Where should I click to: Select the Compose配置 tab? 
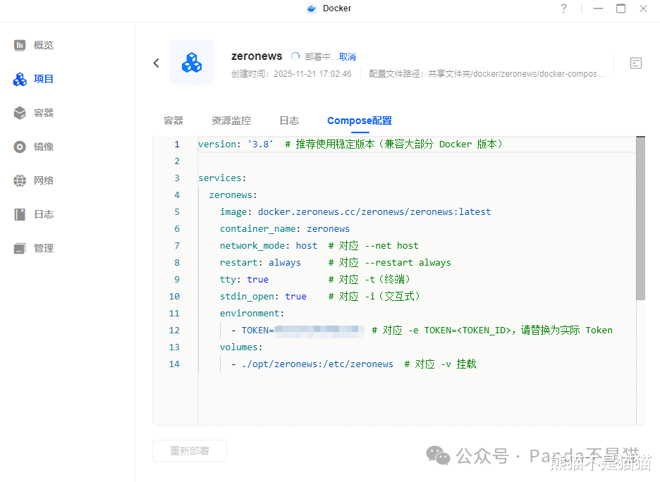(360, 121)
